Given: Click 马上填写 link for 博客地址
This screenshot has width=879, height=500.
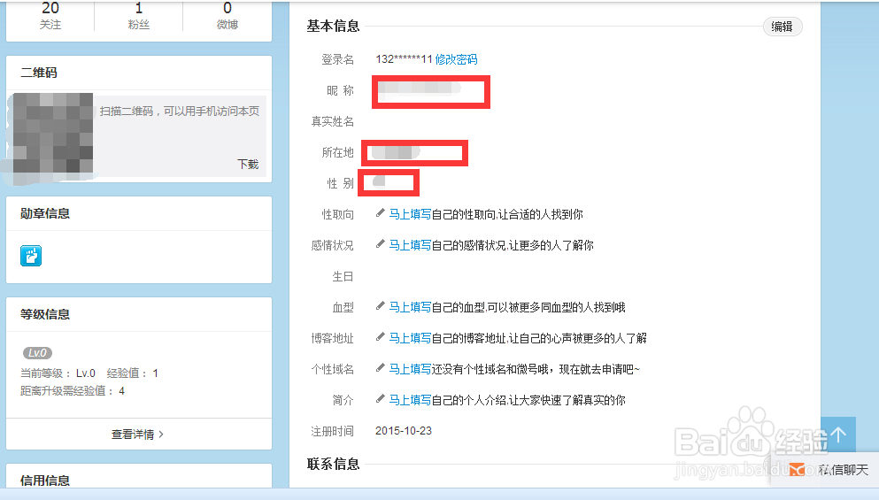Looking at the screenshot, I should [x=410, y=338].
